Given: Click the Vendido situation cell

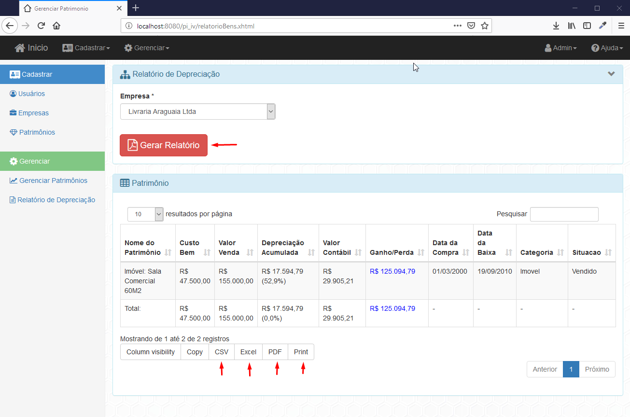Looking at the screenshot, I should [592, 281].
